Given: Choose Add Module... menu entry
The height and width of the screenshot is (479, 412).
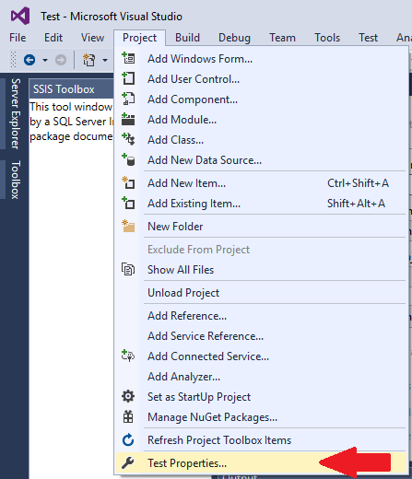Looking at the screenshot, I should click(261, 119).
